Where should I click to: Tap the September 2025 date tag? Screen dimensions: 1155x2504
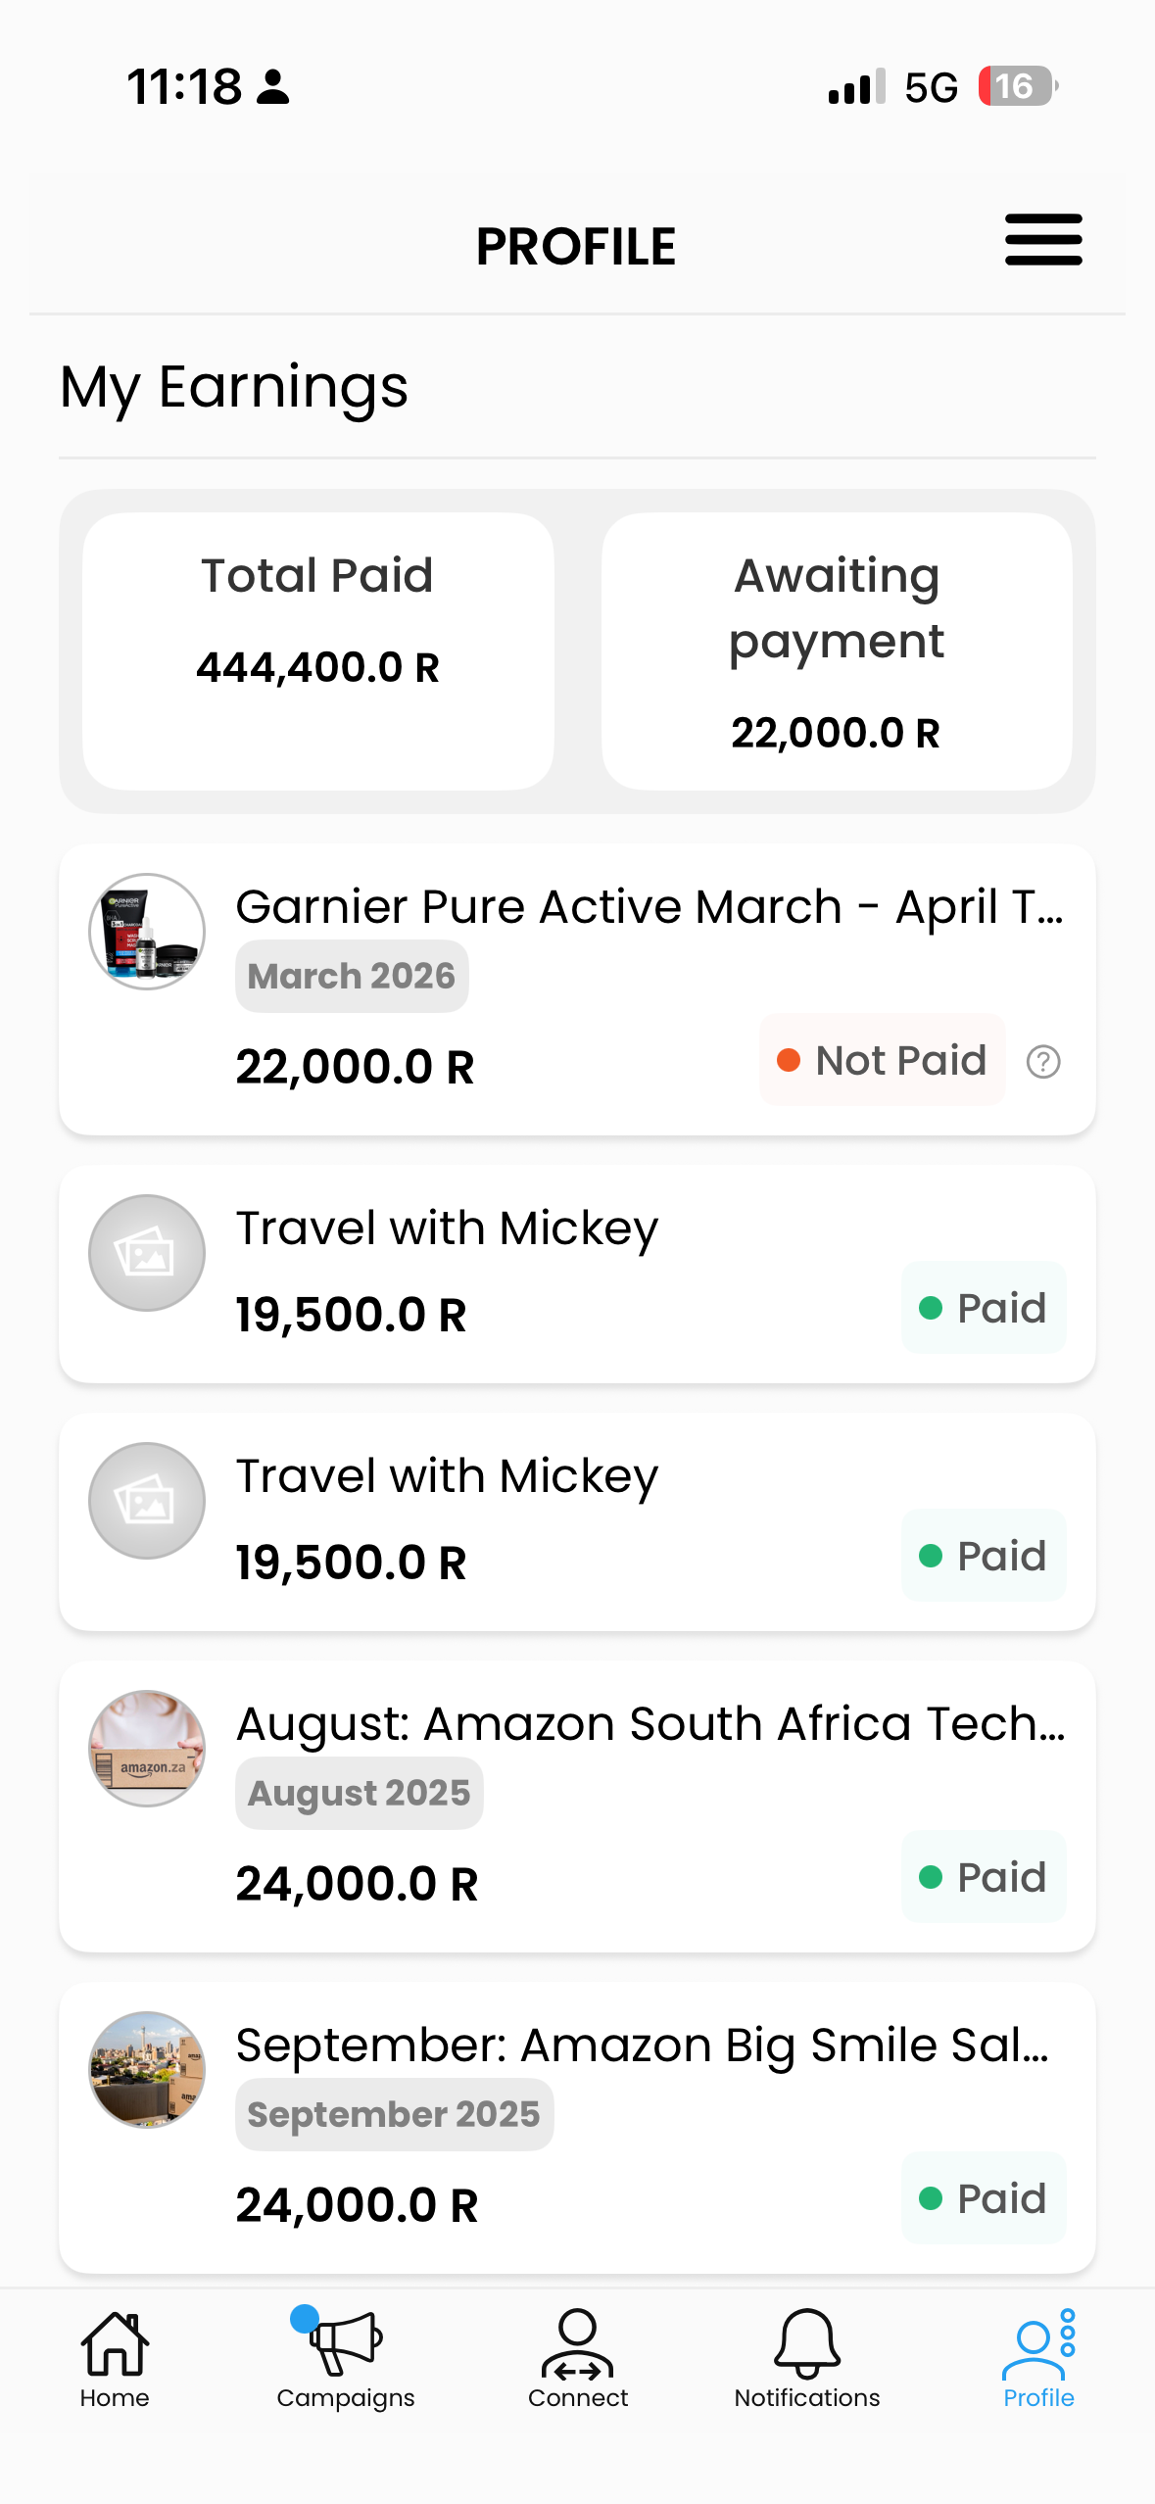[x=394, y=2115]
